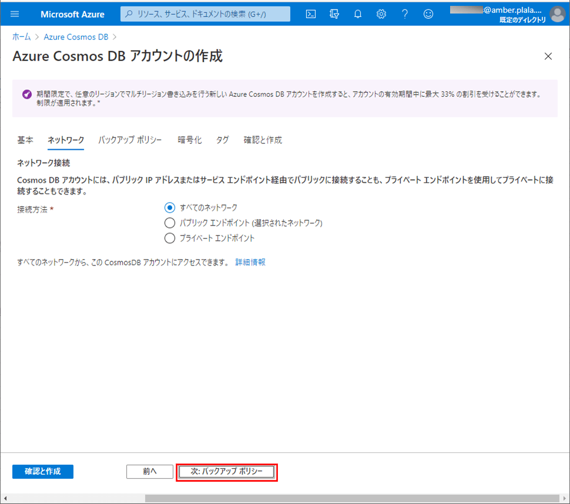
Task: Open the Azure portal hamburger menu
Action: (15, 14)
